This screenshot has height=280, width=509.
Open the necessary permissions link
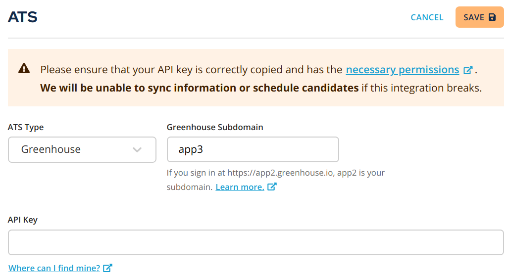pos(402,69)
